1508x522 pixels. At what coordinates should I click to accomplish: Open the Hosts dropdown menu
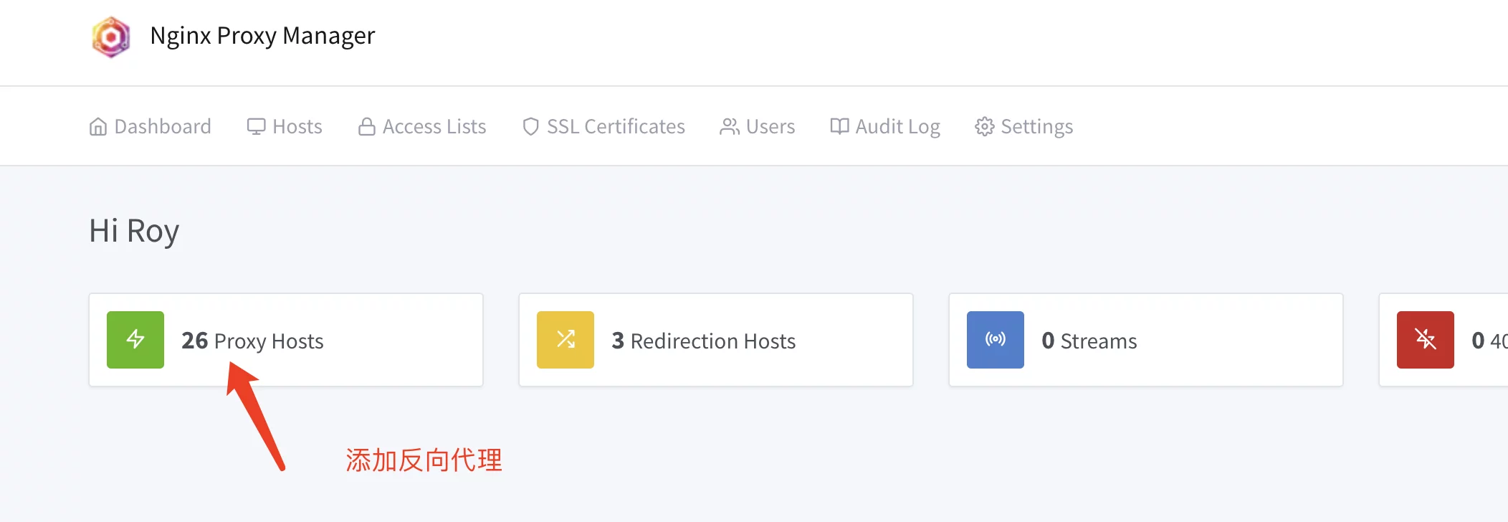(285, 127)
